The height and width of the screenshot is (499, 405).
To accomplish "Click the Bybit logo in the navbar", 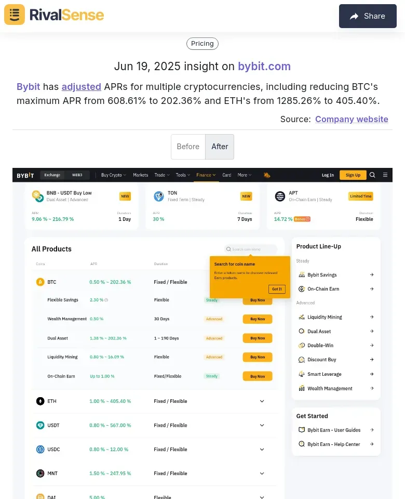I will [x=25, y=175].
